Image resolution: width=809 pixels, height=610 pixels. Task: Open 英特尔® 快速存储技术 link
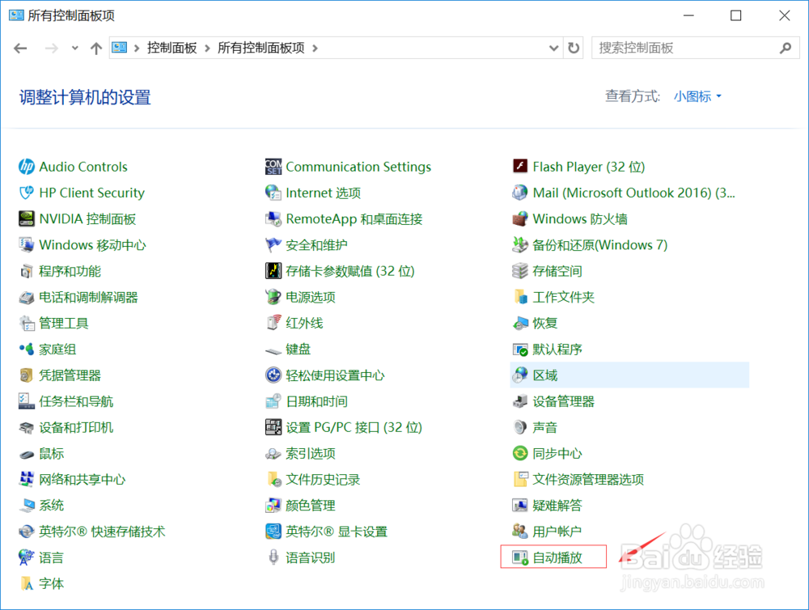tap(102, 532)
